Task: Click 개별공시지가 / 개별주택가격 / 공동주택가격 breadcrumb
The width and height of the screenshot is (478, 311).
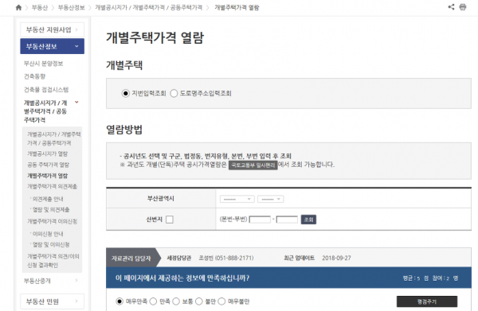Action: tap(148, 8)
